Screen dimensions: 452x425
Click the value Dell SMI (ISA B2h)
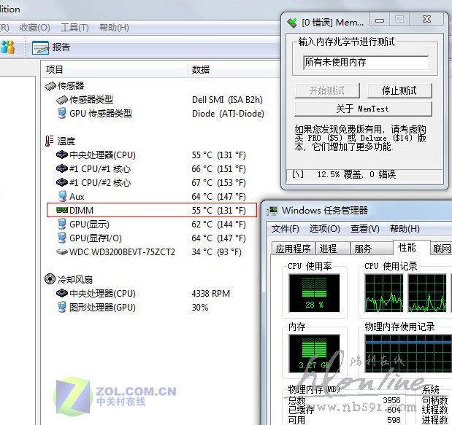227,100
